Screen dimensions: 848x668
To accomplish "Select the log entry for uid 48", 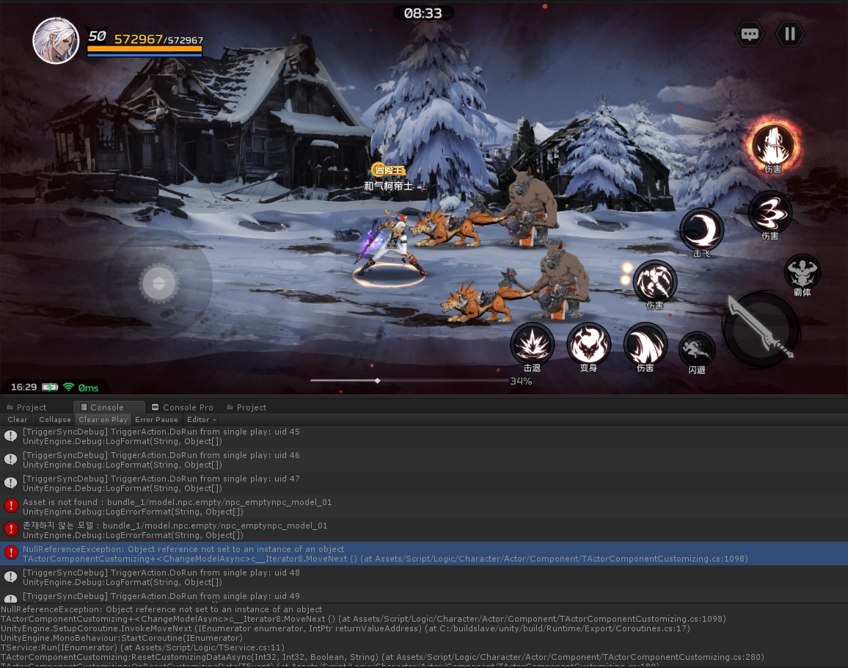I will [x=424, y=577].
